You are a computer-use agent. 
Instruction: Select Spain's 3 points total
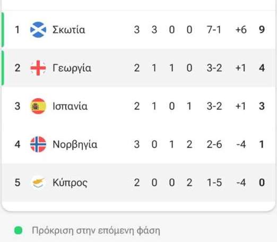262,106
